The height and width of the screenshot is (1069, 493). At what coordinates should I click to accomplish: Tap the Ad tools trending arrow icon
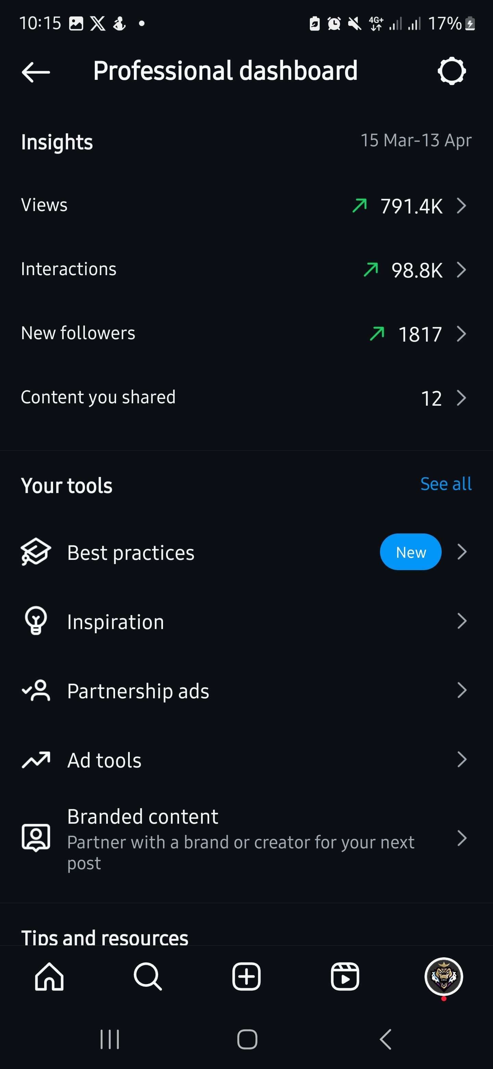tap(36, 759)
